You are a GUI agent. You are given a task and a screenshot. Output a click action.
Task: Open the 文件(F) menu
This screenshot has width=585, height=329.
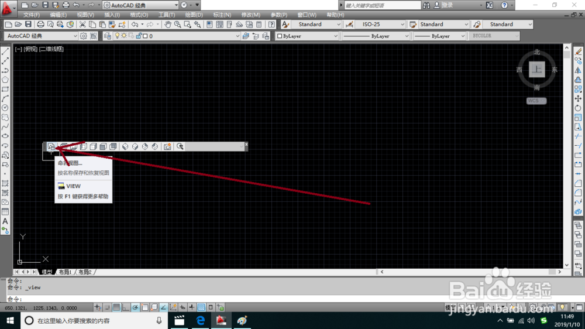coord(32,15)
